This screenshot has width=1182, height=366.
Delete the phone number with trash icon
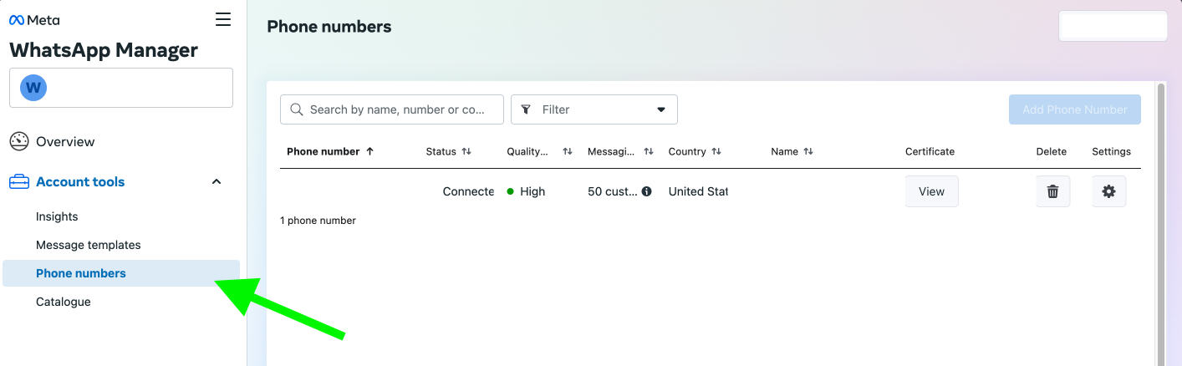tap(1053, 191)
